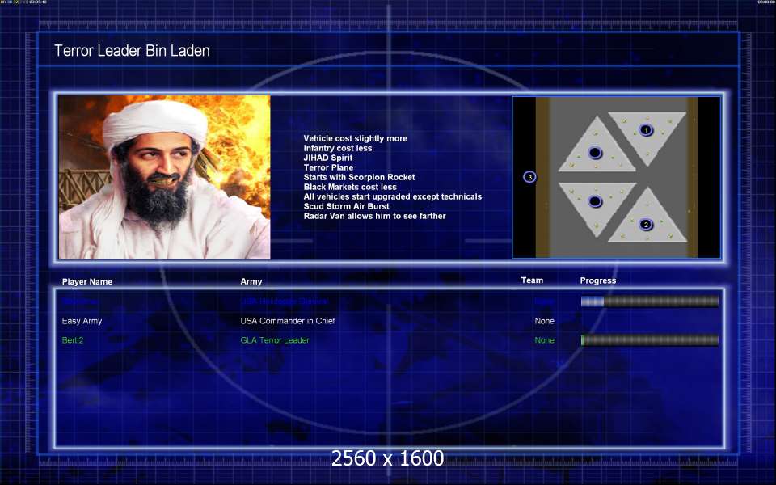The width and height of the screenshot is (776, 485).
Task: Click 'Black Markets cost less' line
Action: click(350, 187)
